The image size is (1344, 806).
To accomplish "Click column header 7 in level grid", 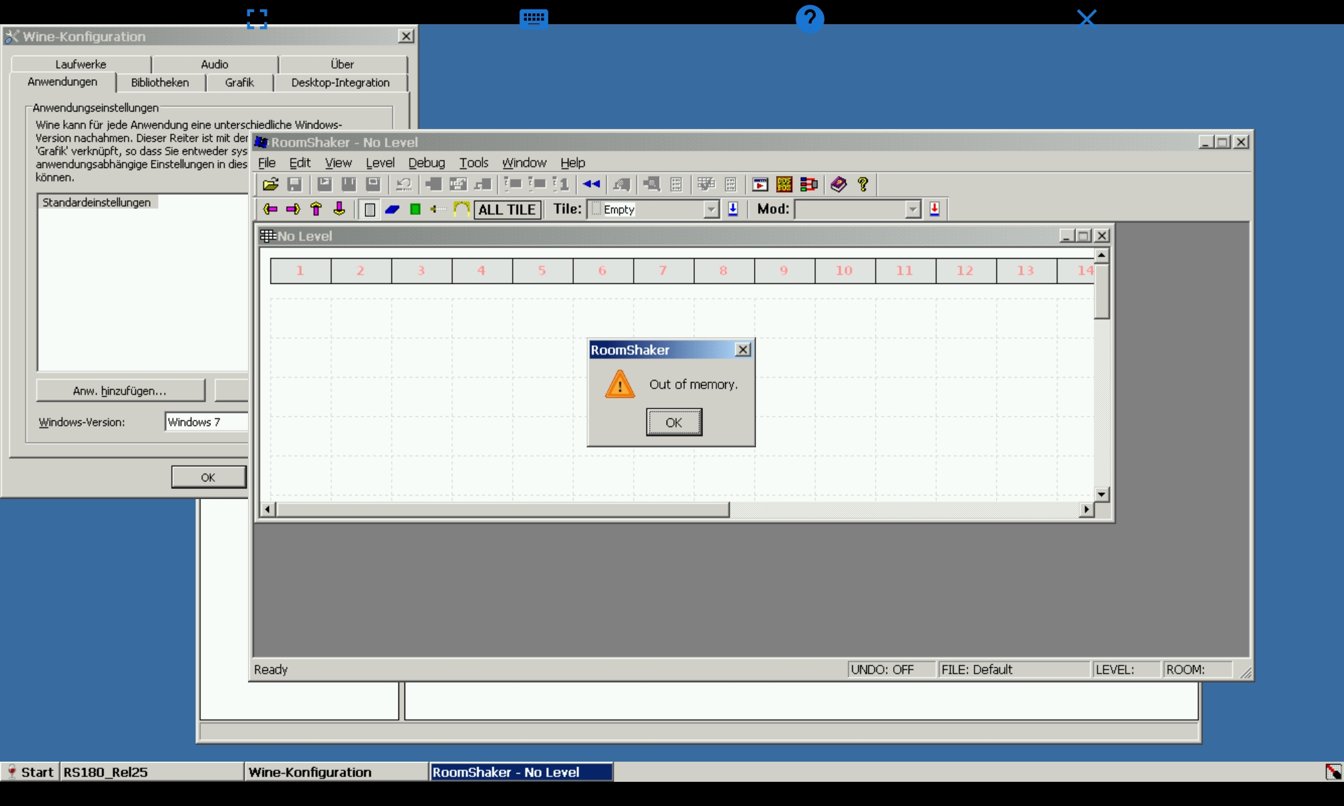I will pyautogui.click(x=663, y=271).
